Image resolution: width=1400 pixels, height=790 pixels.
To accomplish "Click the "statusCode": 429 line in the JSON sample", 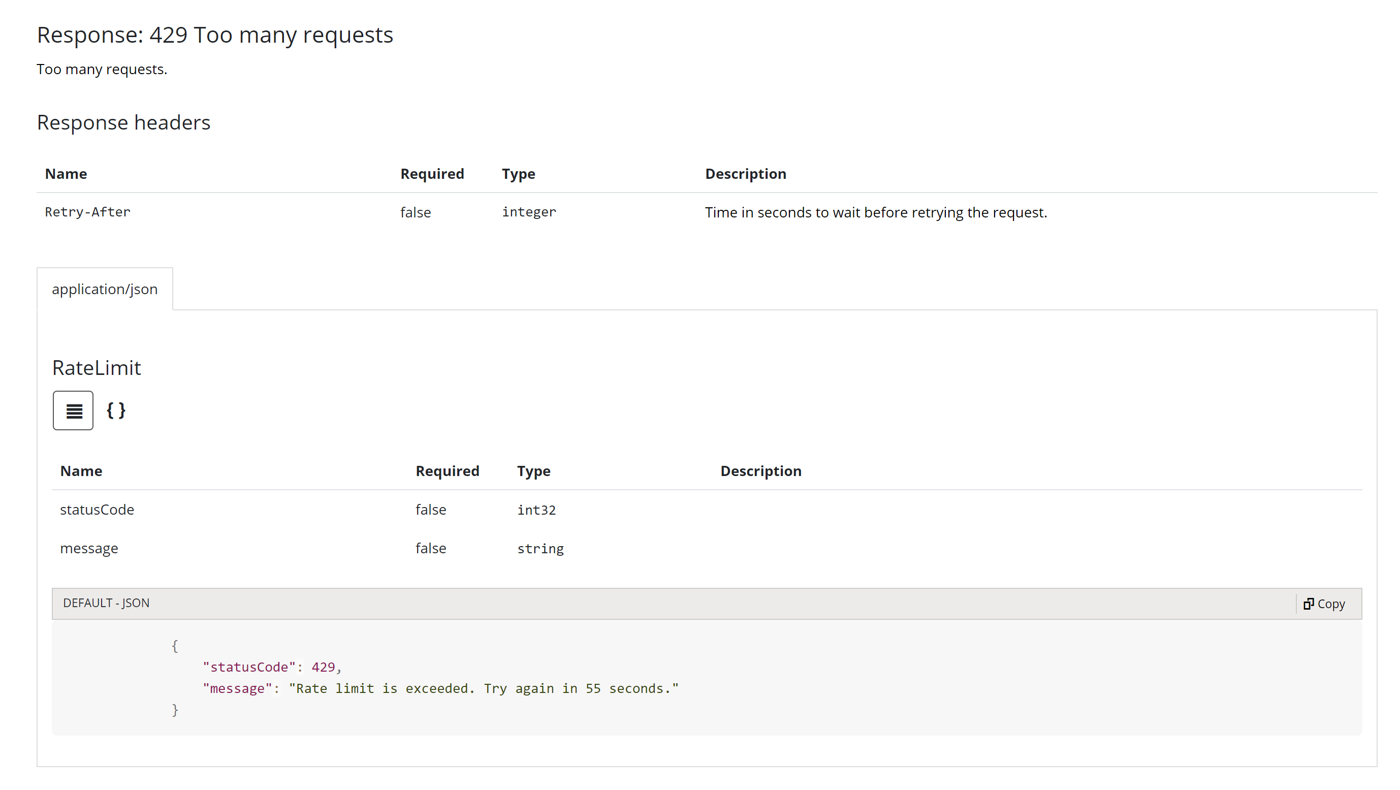I will point(272,667).
